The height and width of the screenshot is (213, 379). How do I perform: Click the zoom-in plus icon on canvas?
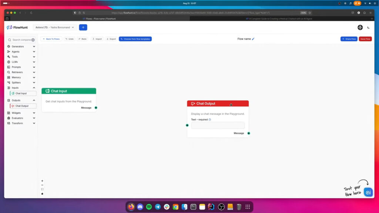point(42,180)
